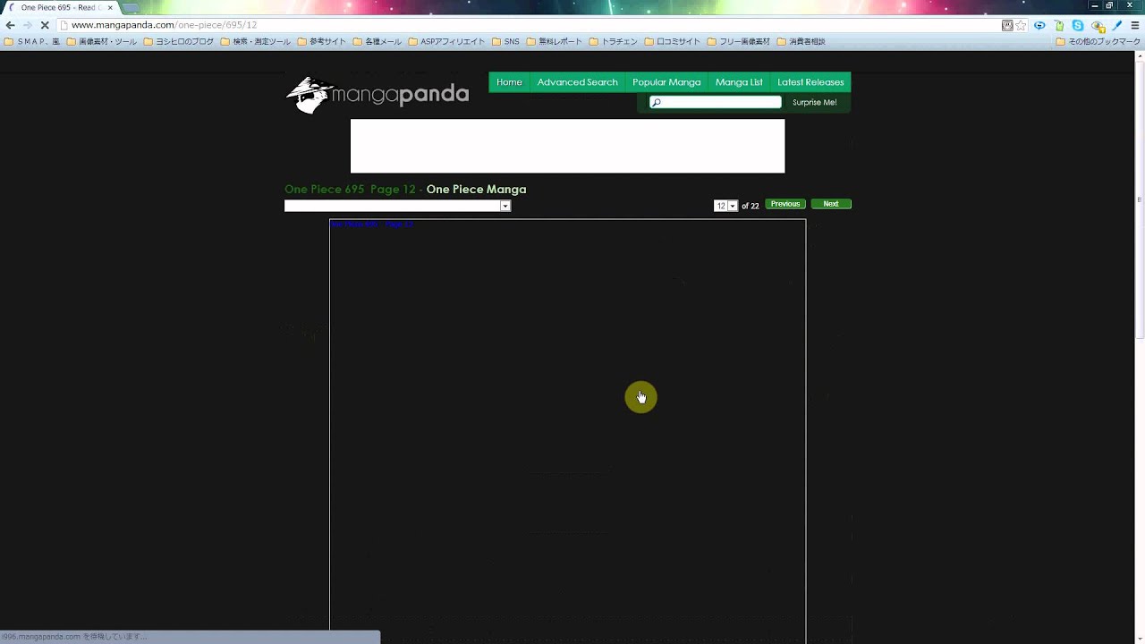Open Advanced Search in navigation
1145x644 pixels.
pos(577,82)
